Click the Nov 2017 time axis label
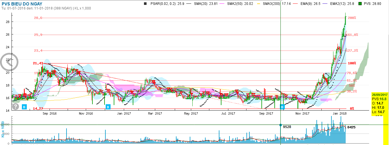The image size is (389, 145). point(302,113)
